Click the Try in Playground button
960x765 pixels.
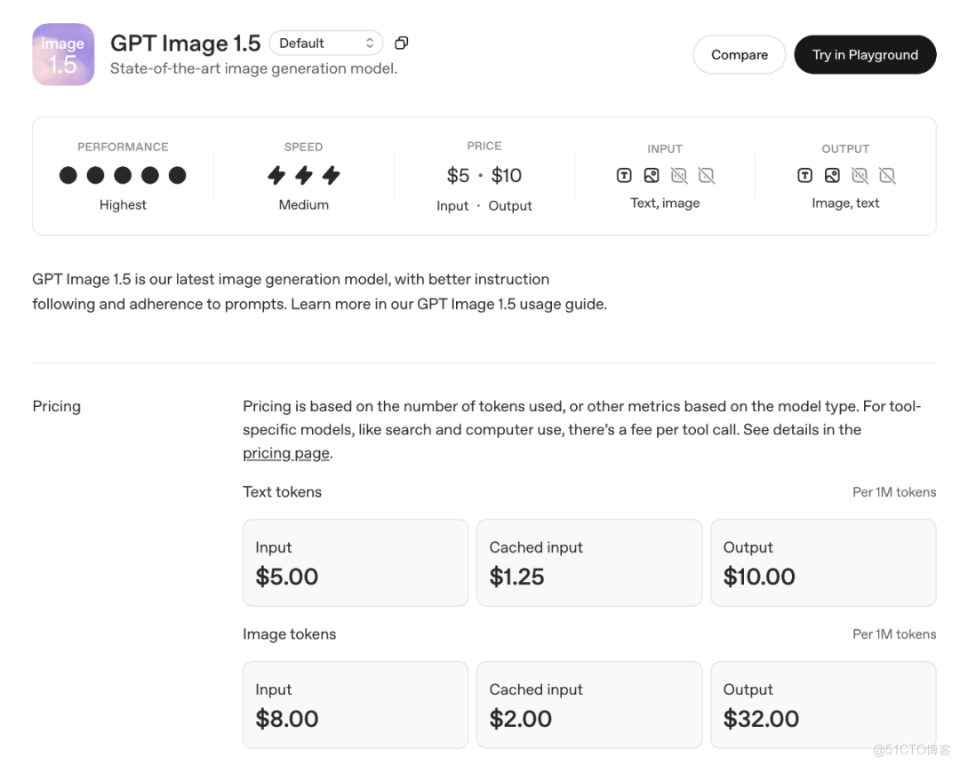(864, 54)
